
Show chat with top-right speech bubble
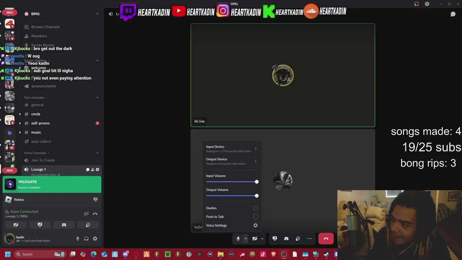point(453,14)
